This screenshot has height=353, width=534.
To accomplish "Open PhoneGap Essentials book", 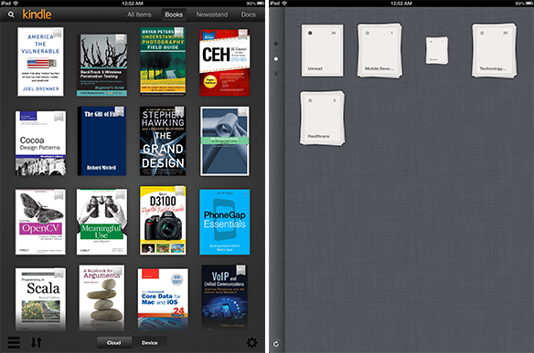I will pyautogui.click(x=224, y=223).
